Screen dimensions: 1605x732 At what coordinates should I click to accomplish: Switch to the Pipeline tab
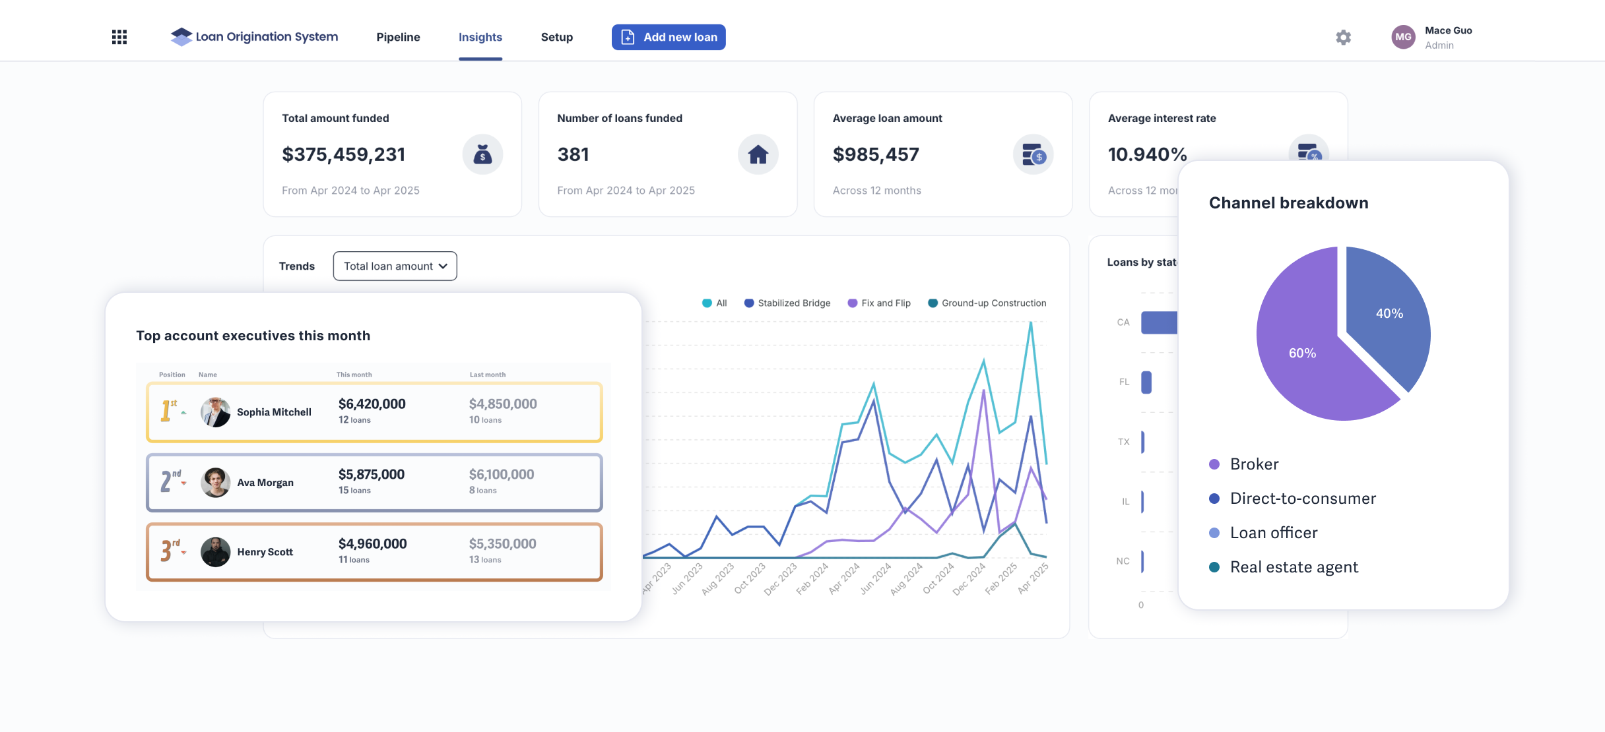coord(398,37)
